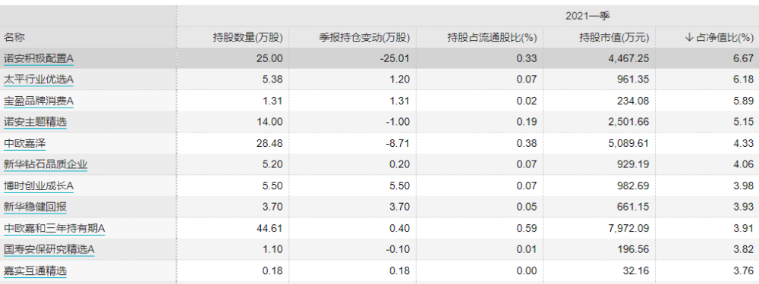Screen dimensions: 759x284
Task: Sort by 持股数量(万股) column header
Action: point(248,38)
